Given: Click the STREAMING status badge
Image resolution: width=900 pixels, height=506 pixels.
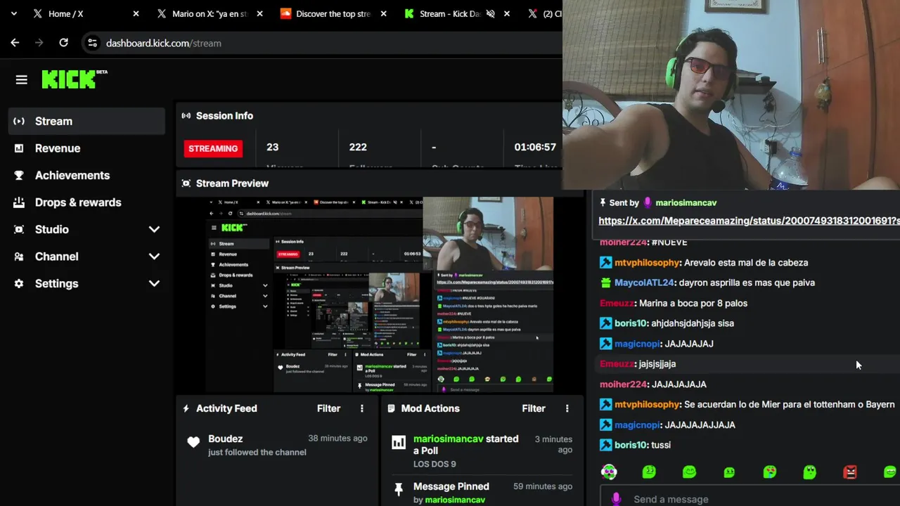Looking at the screenshot, I should (x=213, y=148).
